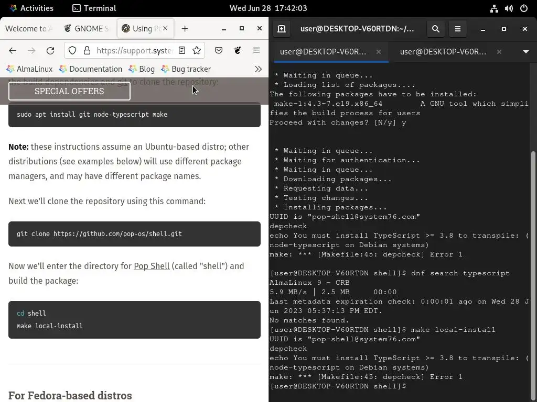Open Terminal app menu in top bar

tap(94, 8)
